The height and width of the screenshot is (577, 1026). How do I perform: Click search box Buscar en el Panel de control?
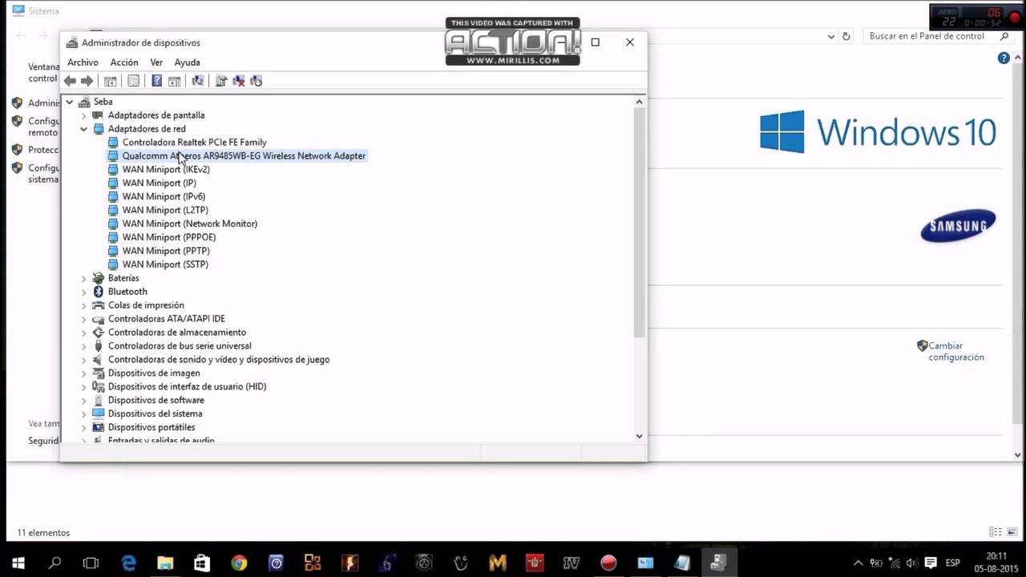click(x=938, y=36)
